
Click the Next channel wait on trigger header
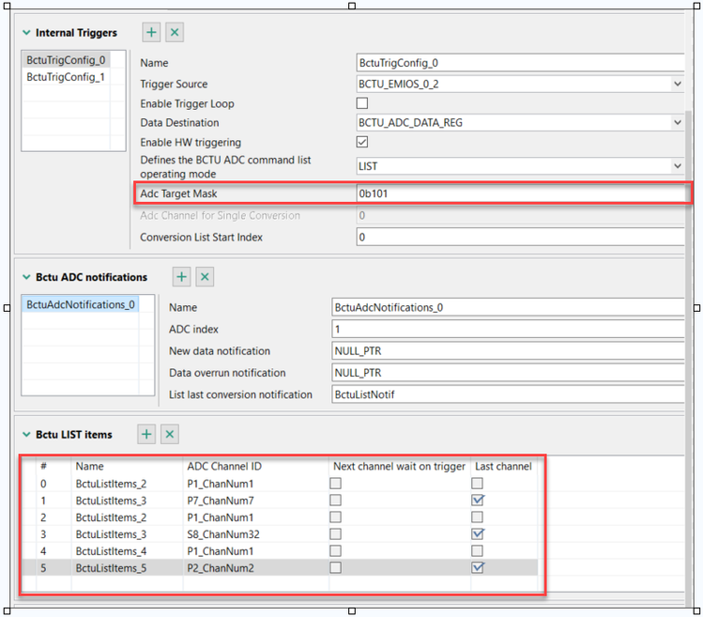399,467
